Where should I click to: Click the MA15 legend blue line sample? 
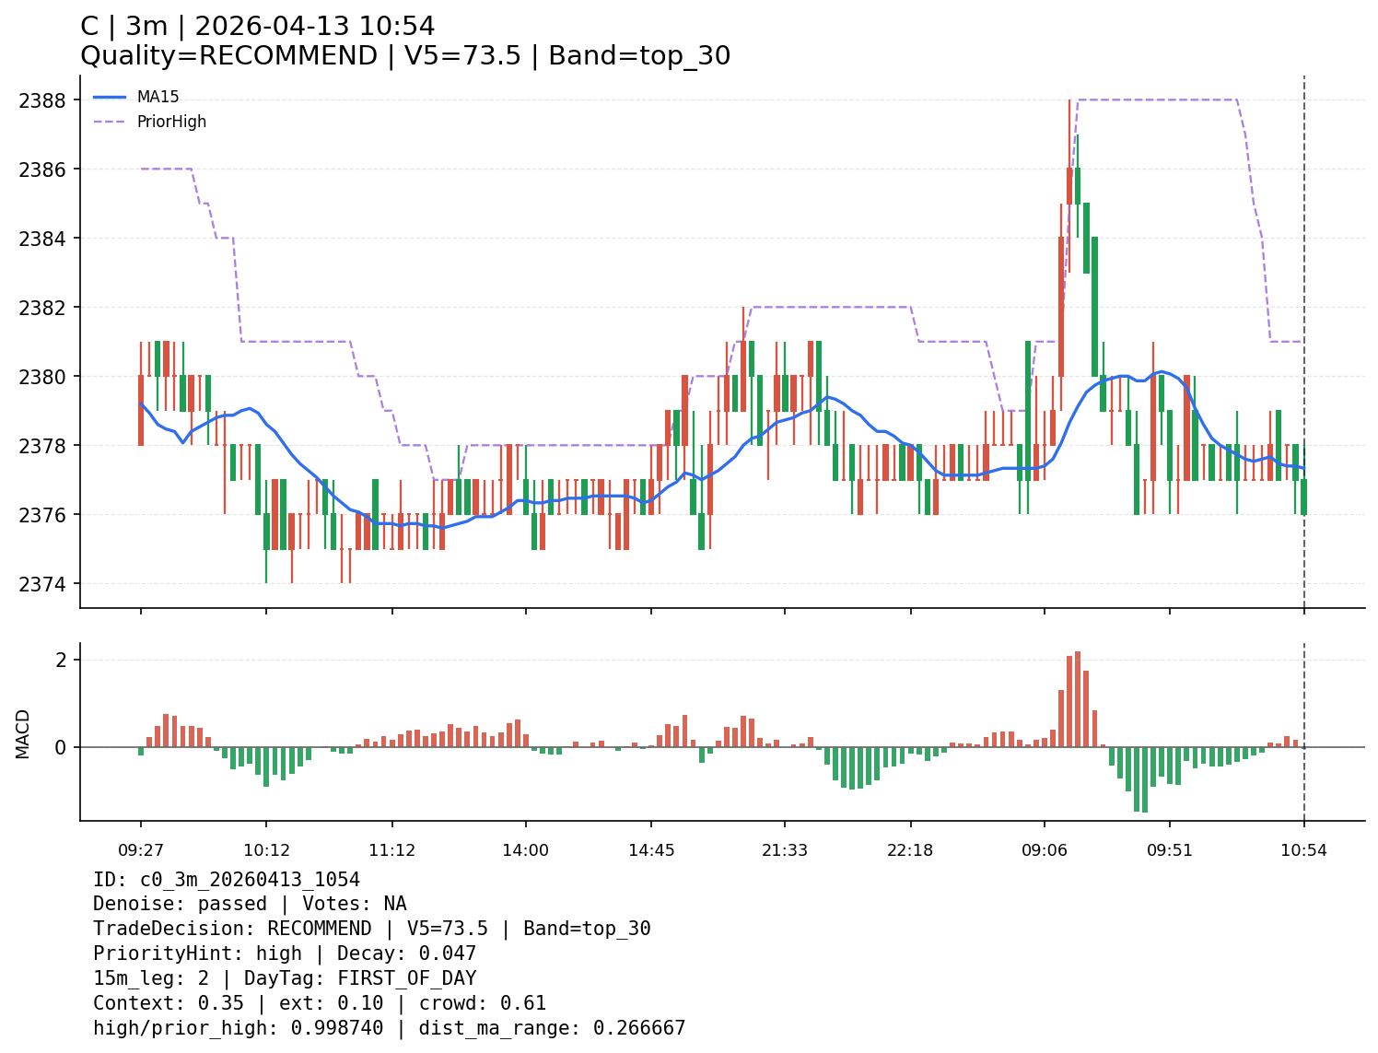pyautogui.click(x=109, y=97)
